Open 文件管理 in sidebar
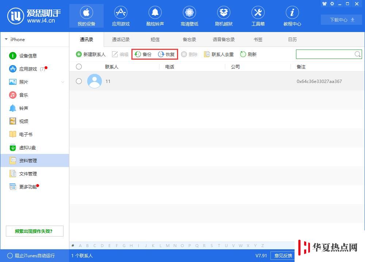Screen dimensions: 365x262 pyautogui.click(x=35, y=174)
